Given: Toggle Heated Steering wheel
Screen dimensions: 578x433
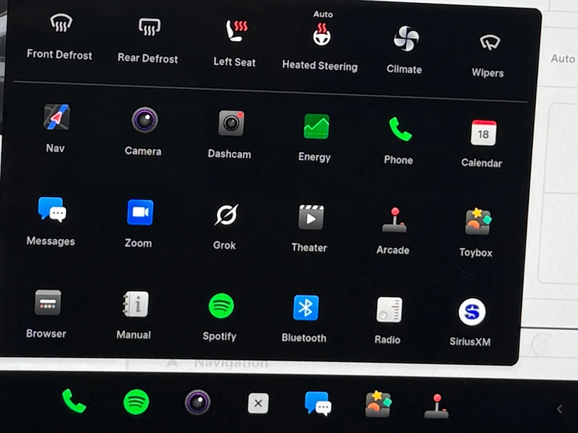Looking at the screenshot, I should (322, 35).
